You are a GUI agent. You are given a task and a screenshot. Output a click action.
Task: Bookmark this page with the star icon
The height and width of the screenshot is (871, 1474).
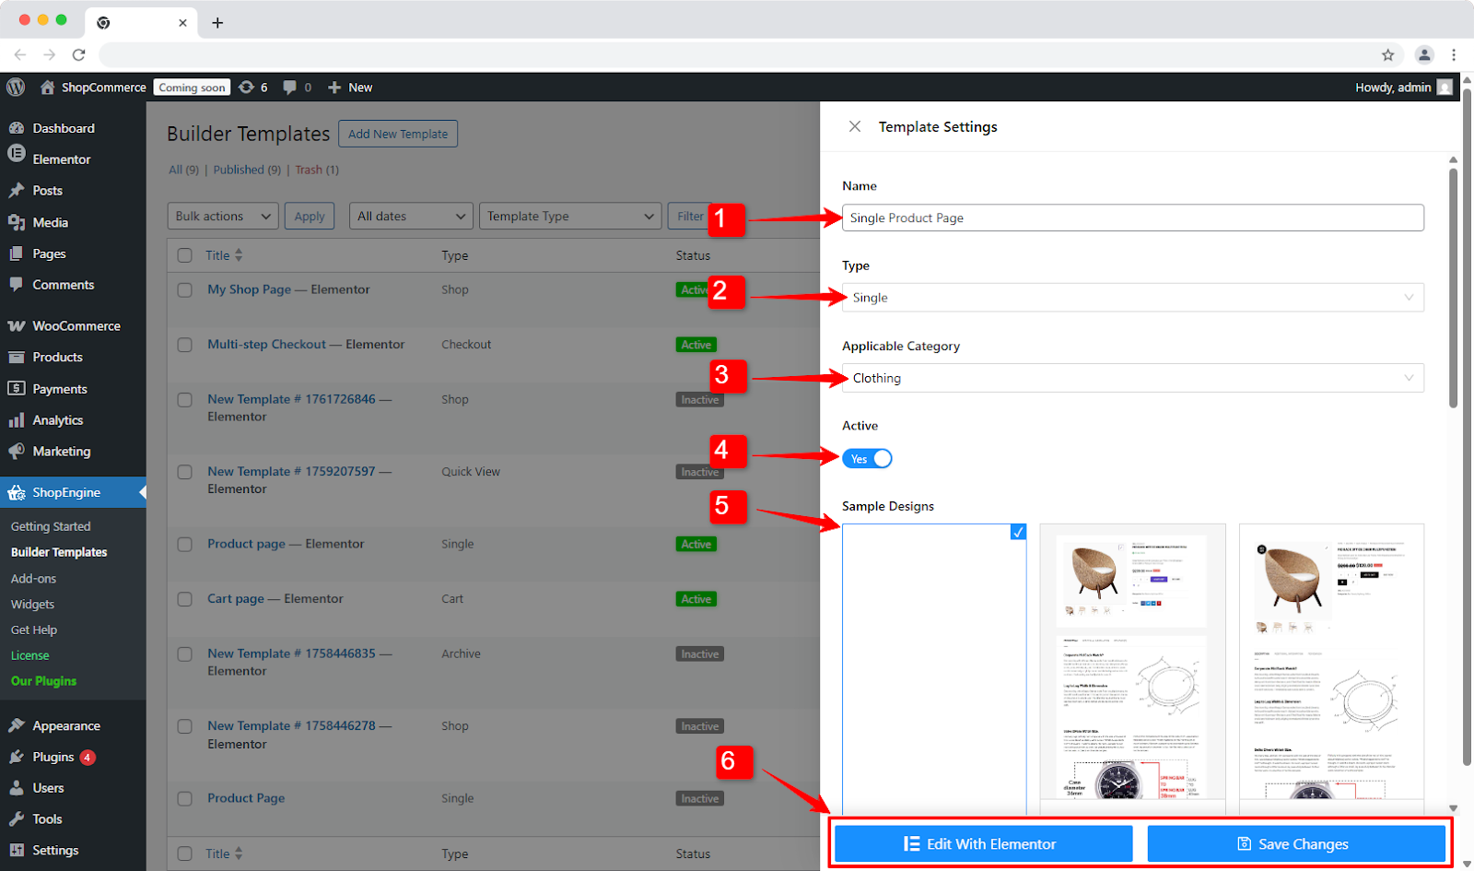(x=1387, y=54)
